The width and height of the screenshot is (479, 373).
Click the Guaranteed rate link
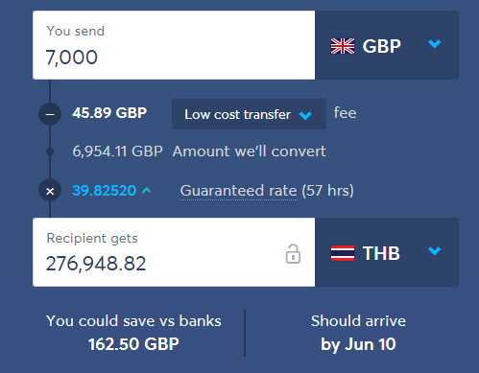point(238,191)
